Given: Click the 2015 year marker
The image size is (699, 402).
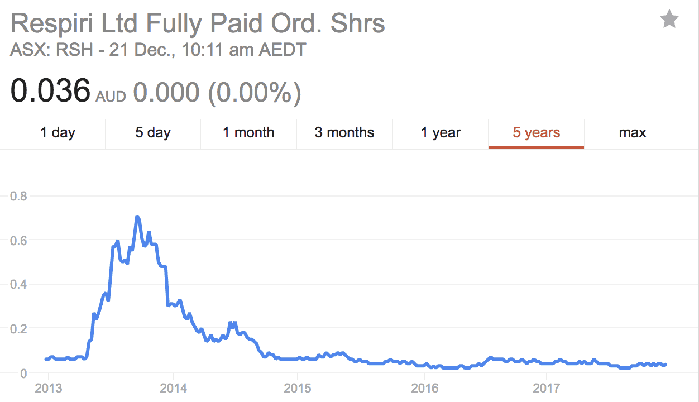Looking at the screenshot, I should coord(298,387).
